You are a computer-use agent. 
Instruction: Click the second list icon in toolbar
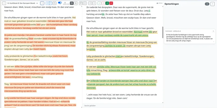tap(94, 3)
